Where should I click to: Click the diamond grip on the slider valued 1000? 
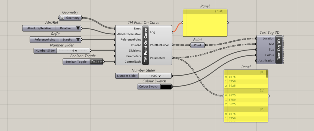coord(159,76)
